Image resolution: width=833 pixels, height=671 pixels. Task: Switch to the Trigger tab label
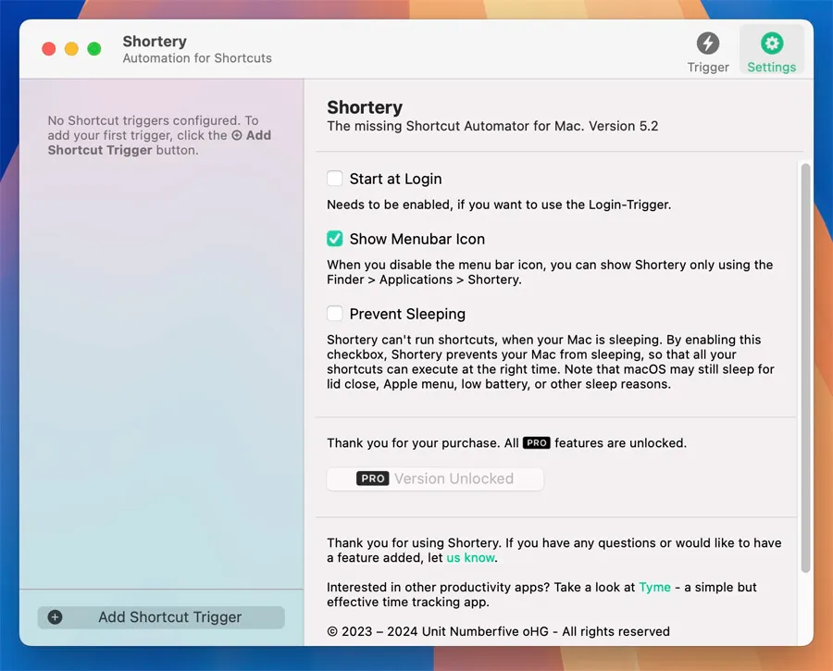click(x=708, y=67)
